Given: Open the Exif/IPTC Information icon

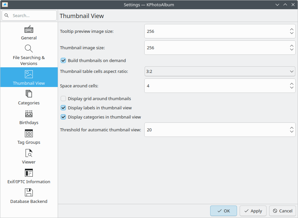Looking at the screenshot, I should pyautogui.click(x=29, y=173).
